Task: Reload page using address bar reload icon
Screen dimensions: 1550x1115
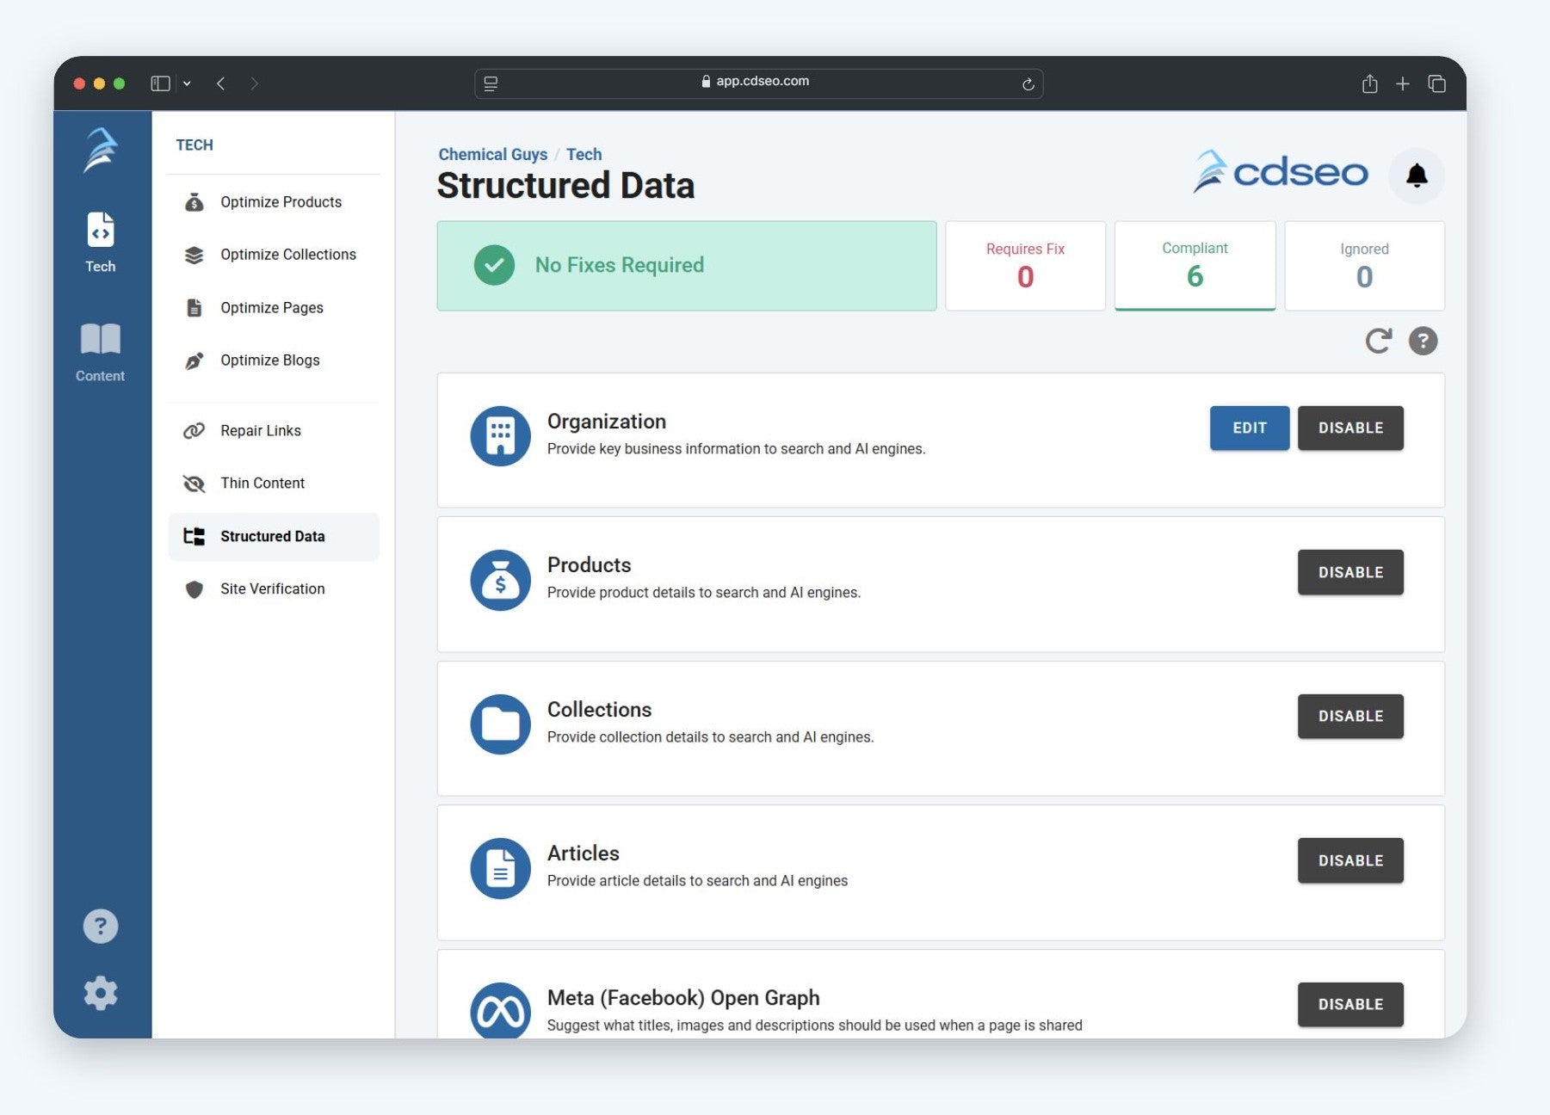Action: point(1028,83)
